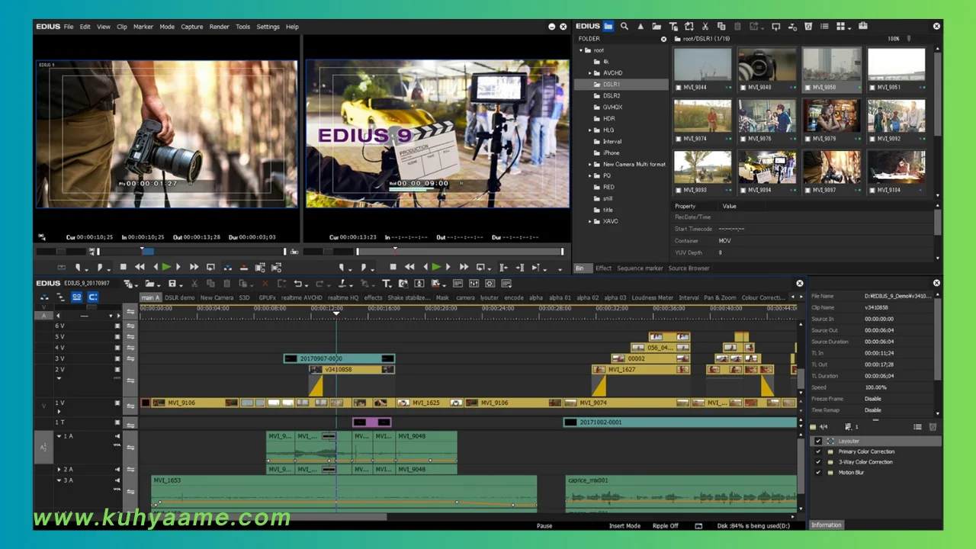The width and height of the screenshot is (976, 549).
Task: Click the Stop button in the Player monitor
Action: [124, 267]
